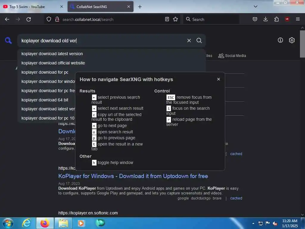Click the site security lock icon
The width and height of the screenshot is (305, 229).
point(57,19)
